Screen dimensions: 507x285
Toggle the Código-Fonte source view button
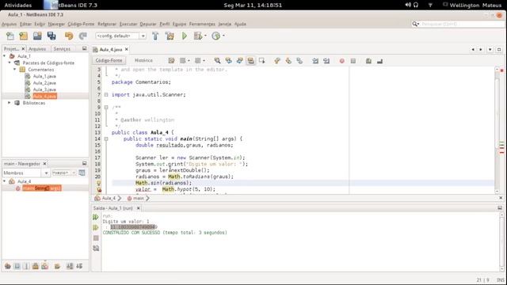pos(109,60)
